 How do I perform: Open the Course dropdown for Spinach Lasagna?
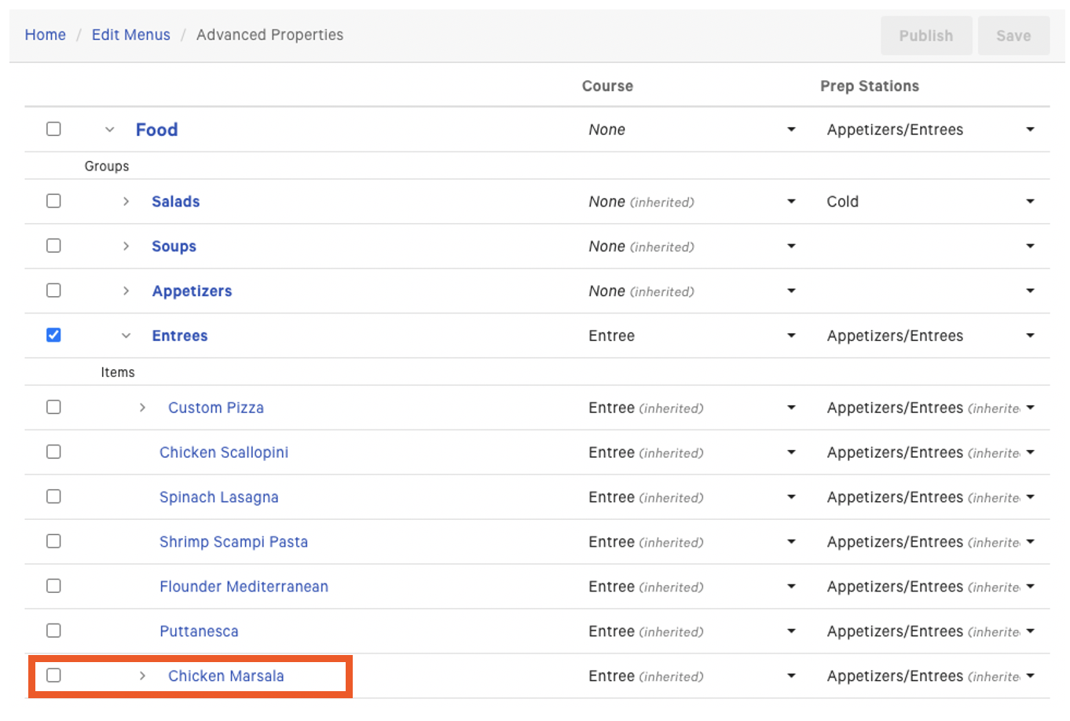[791, 497]
